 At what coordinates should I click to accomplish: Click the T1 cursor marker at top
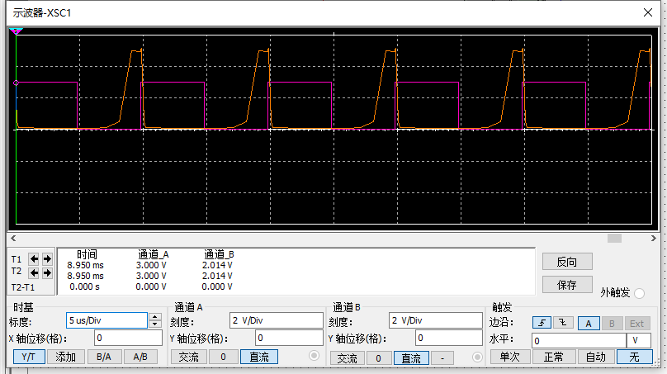point(16,31)
